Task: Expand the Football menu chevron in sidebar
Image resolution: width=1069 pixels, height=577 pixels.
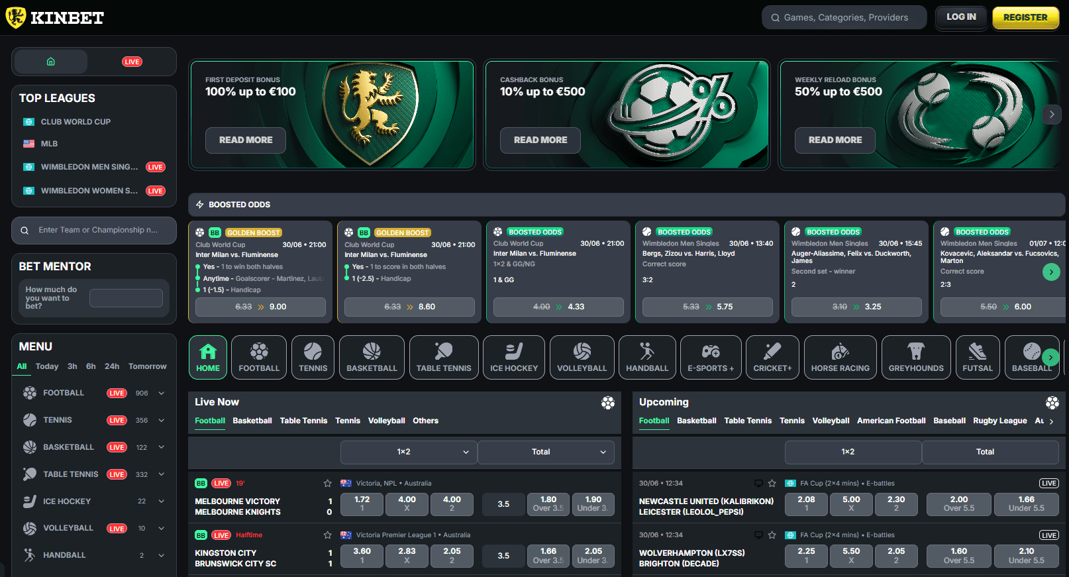Action: point(161,393)
